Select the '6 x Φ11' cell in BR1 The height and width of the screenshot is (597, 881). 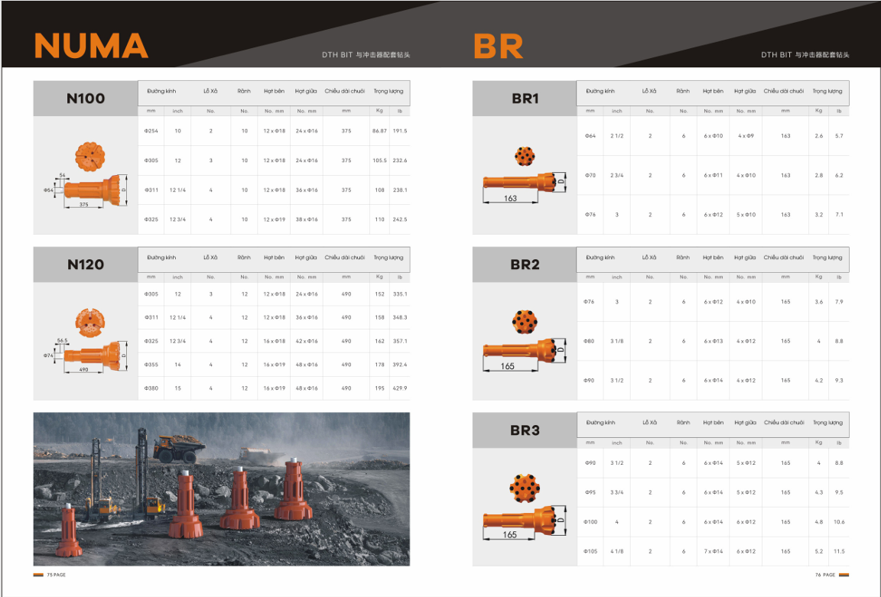[x=714, y=175]
